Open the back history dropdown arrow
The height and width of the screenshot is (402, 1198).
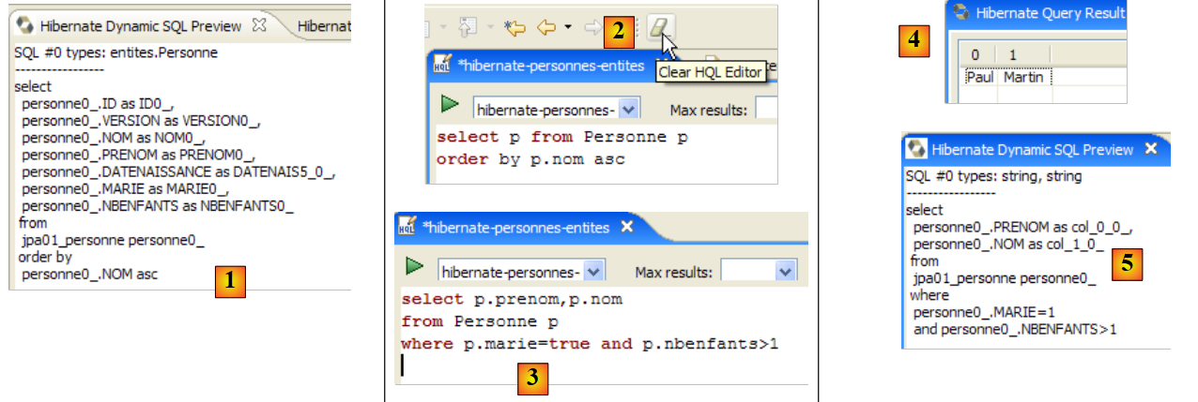568,28
